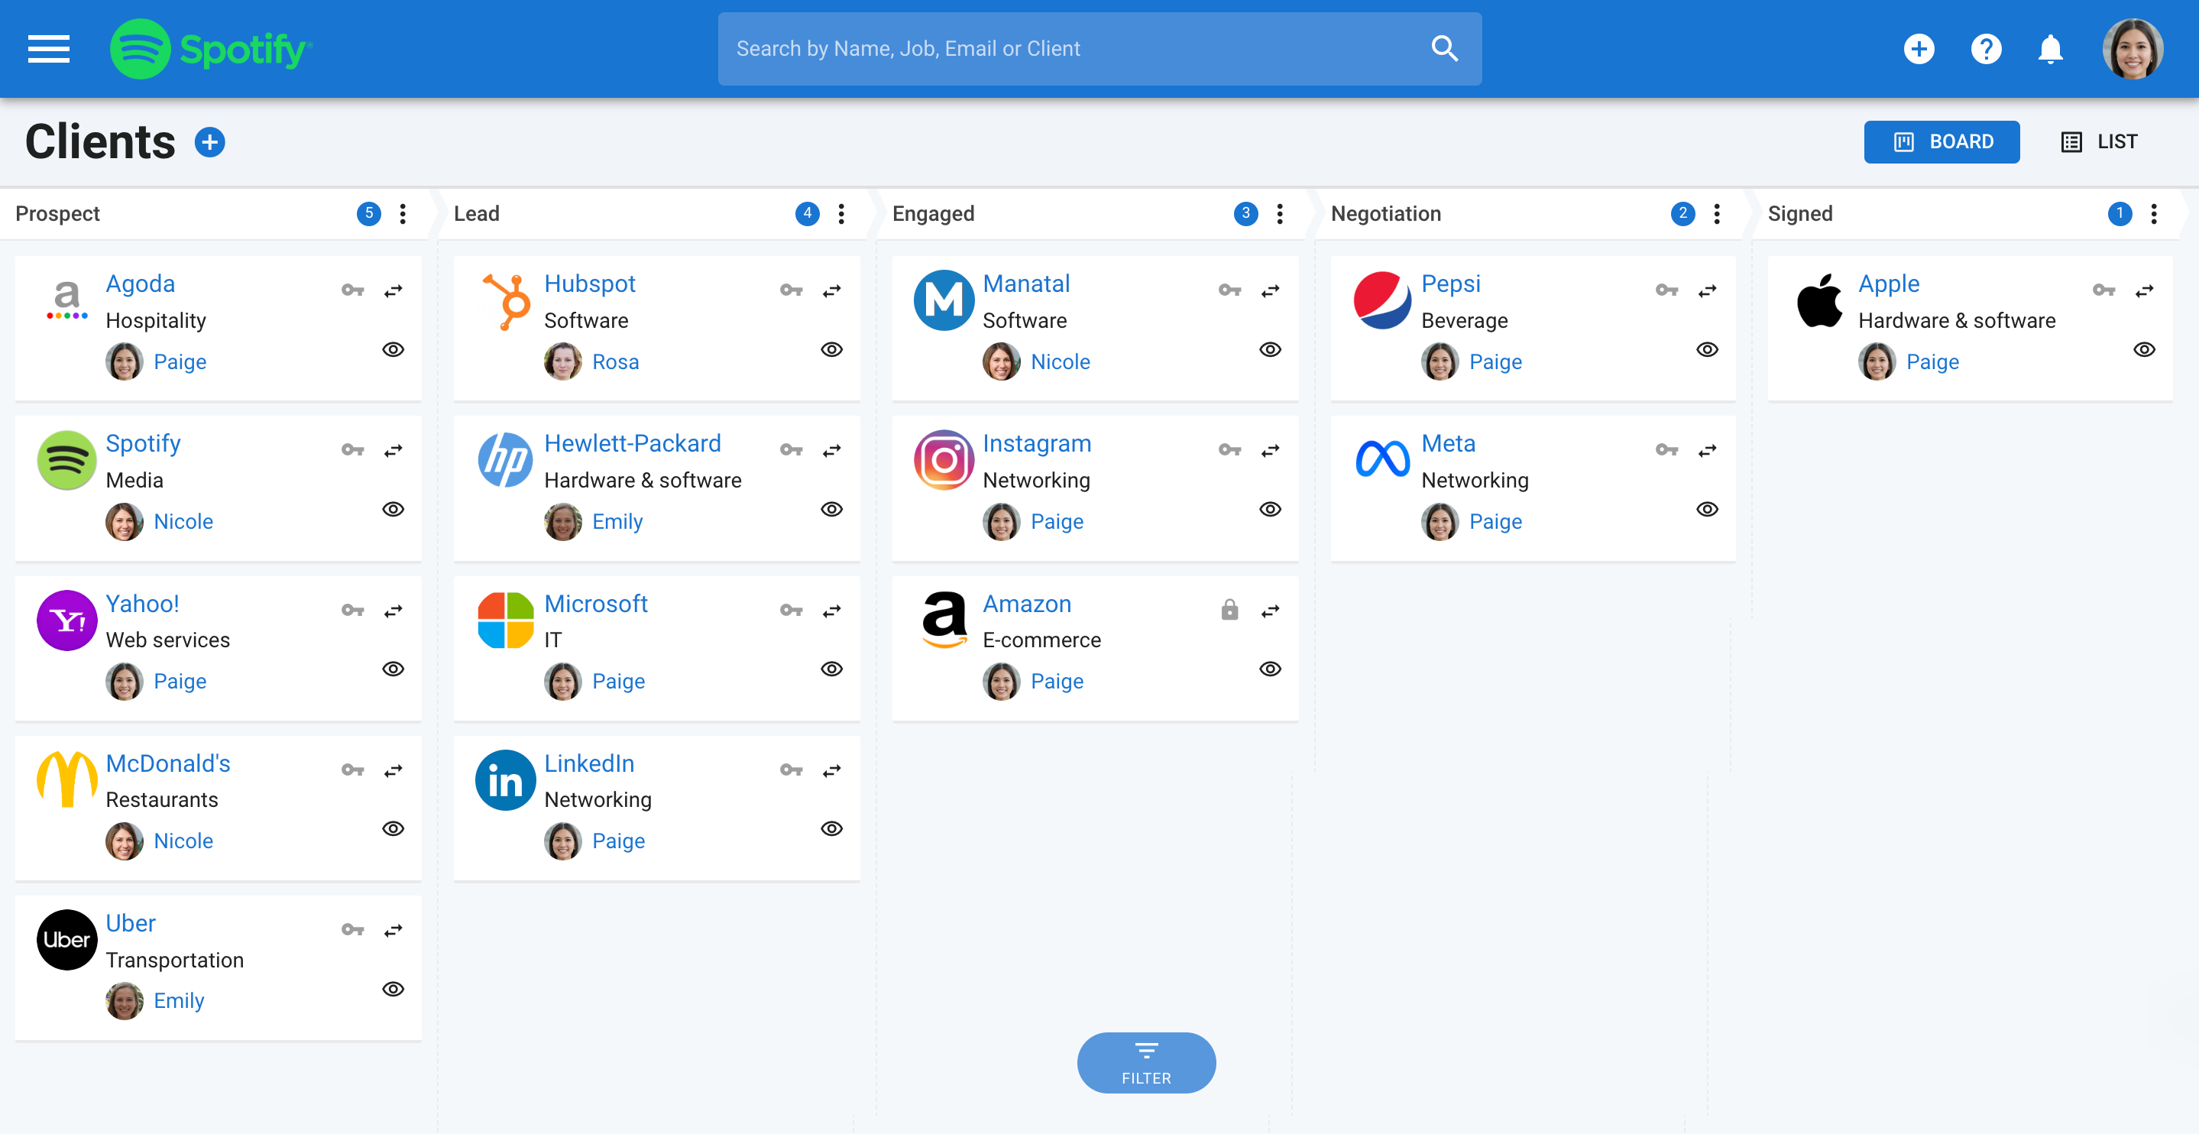The image size is (2199, 1134).
Task: Open the FILTER panel
Action: (x=1146, y=1062)
